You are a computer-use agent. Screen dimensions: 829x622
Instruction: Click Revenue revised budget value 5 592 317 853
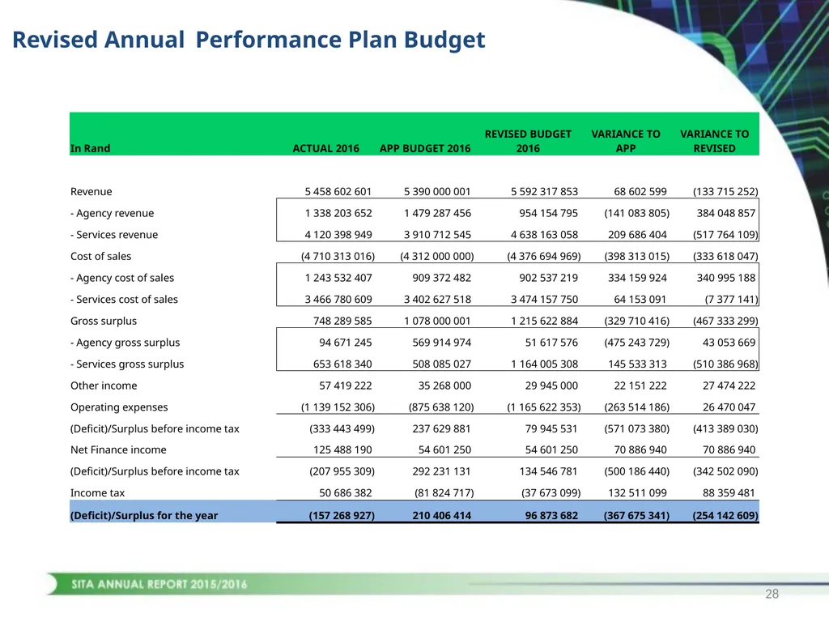pos(544,191)
